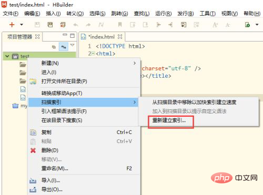The width and height of the screenshot is (263, 195).
Task: Switch to the index.html editor tab
Action: (102, 37)
